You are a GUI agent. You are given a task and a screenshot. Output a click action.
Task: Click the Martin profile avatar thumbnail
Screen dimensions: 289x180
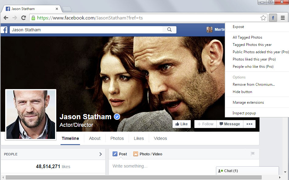click(x=209, y=29)
